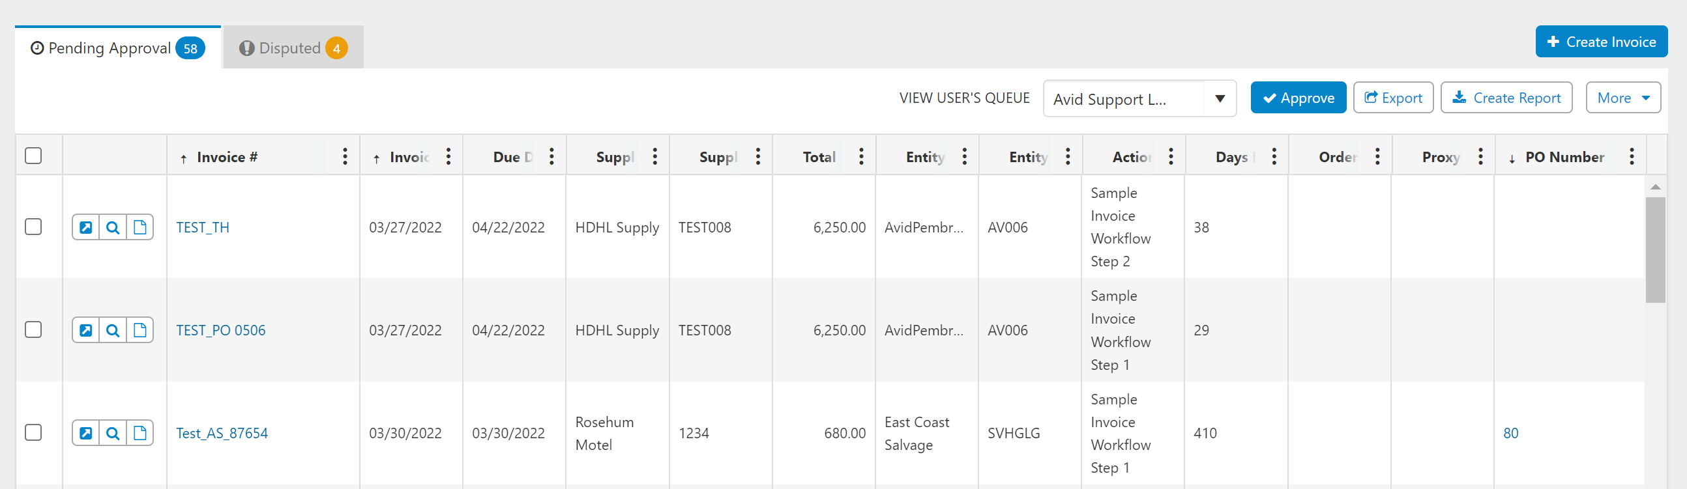The image size is (1687, 489).
Task: Click the table vertical scrollbar thumb
Action: [1655, 250]
